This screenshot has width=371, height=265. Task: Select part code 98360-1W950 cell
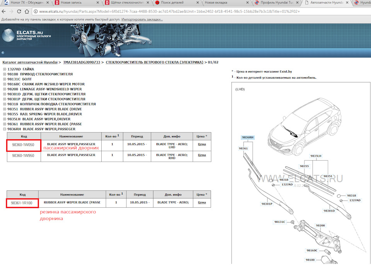pos(23,156)
